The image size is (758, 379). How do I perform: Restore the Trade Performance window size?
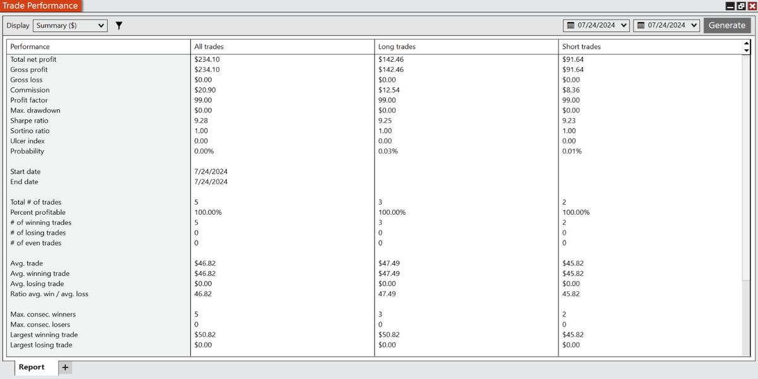[741, 6]
